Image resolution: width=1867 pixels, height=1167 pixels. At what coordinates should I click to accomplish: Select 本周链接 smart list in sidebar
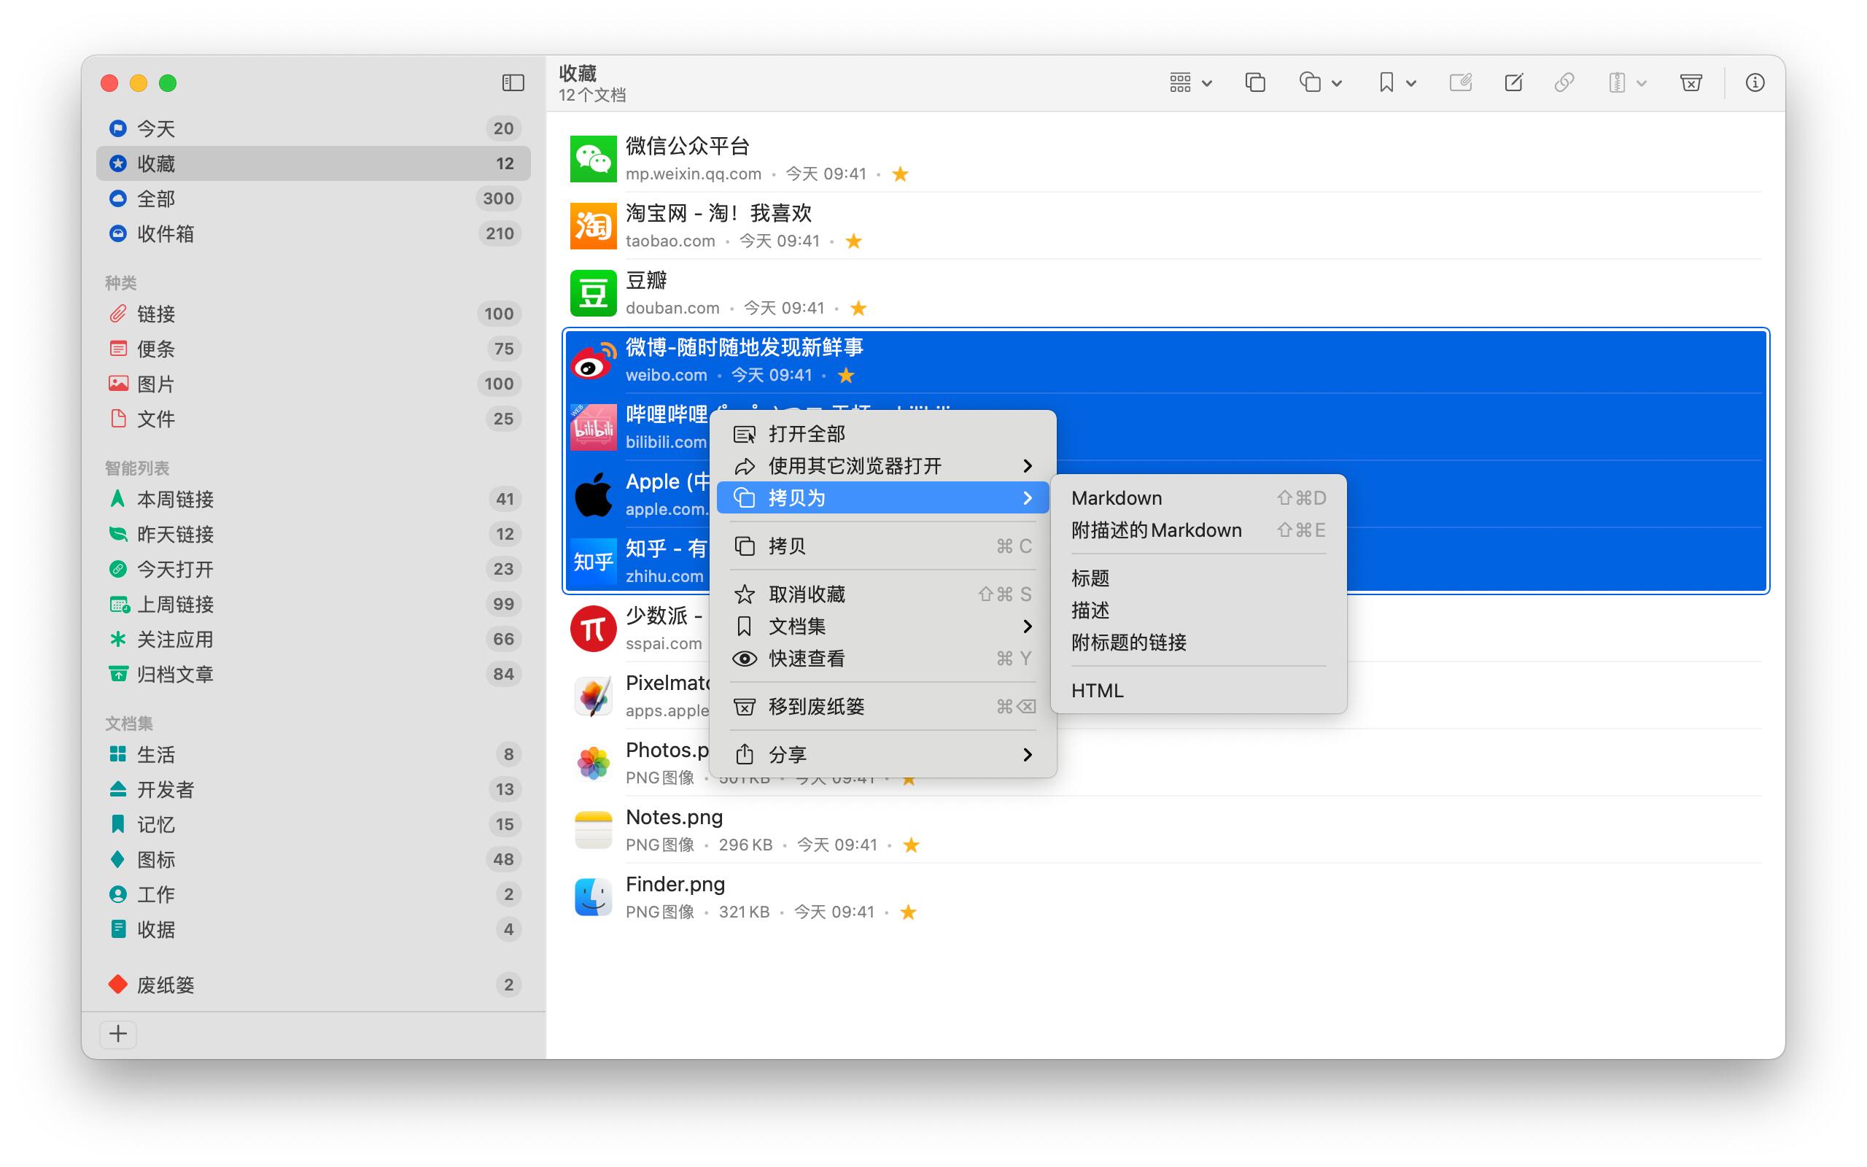tap(175, 500)
